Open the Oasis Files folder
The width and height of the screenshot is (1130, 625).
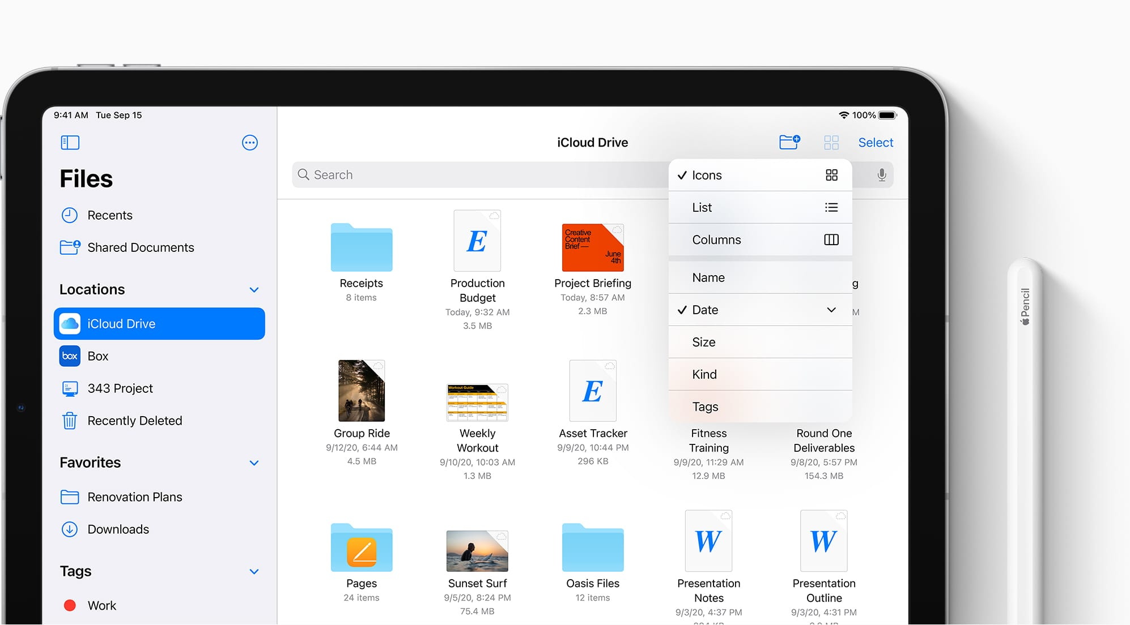(x=593, y=547)
